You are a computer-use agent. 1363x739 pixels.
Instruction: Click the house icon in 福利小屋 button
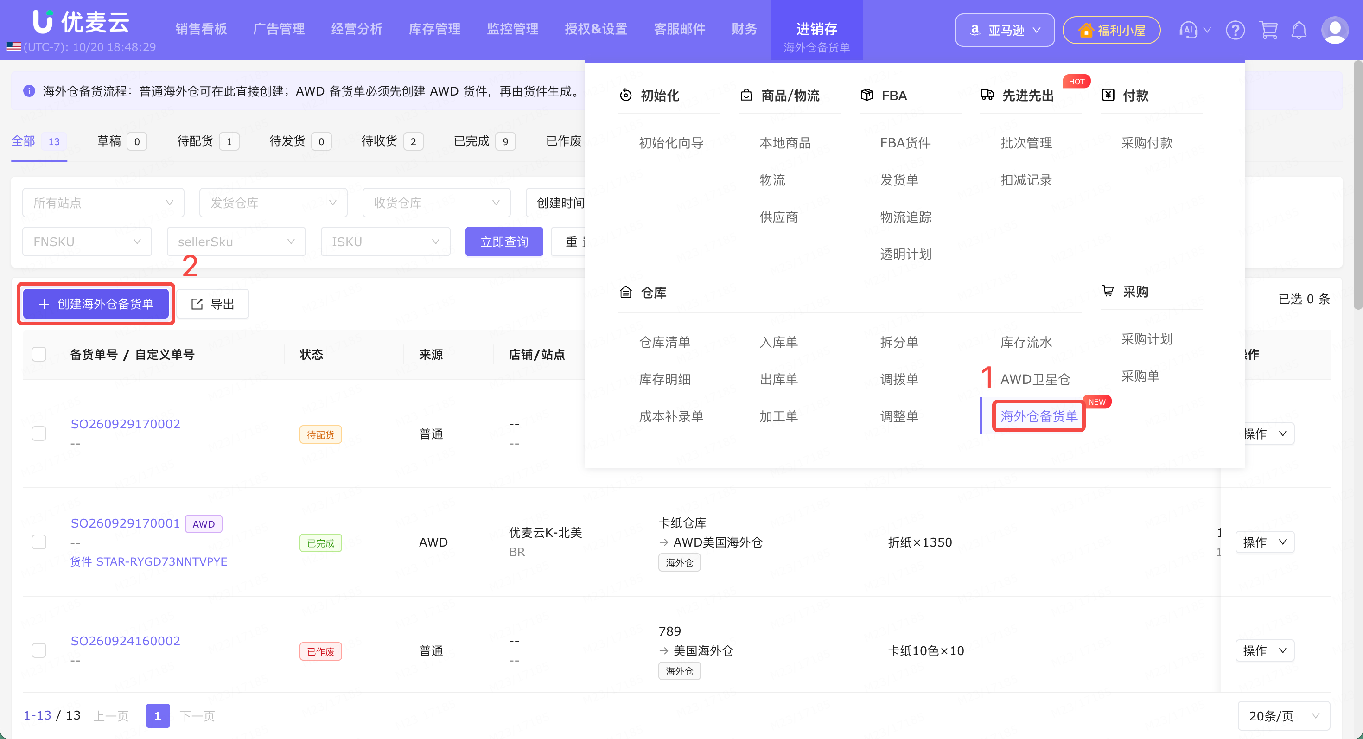(x=1086, y=30)
